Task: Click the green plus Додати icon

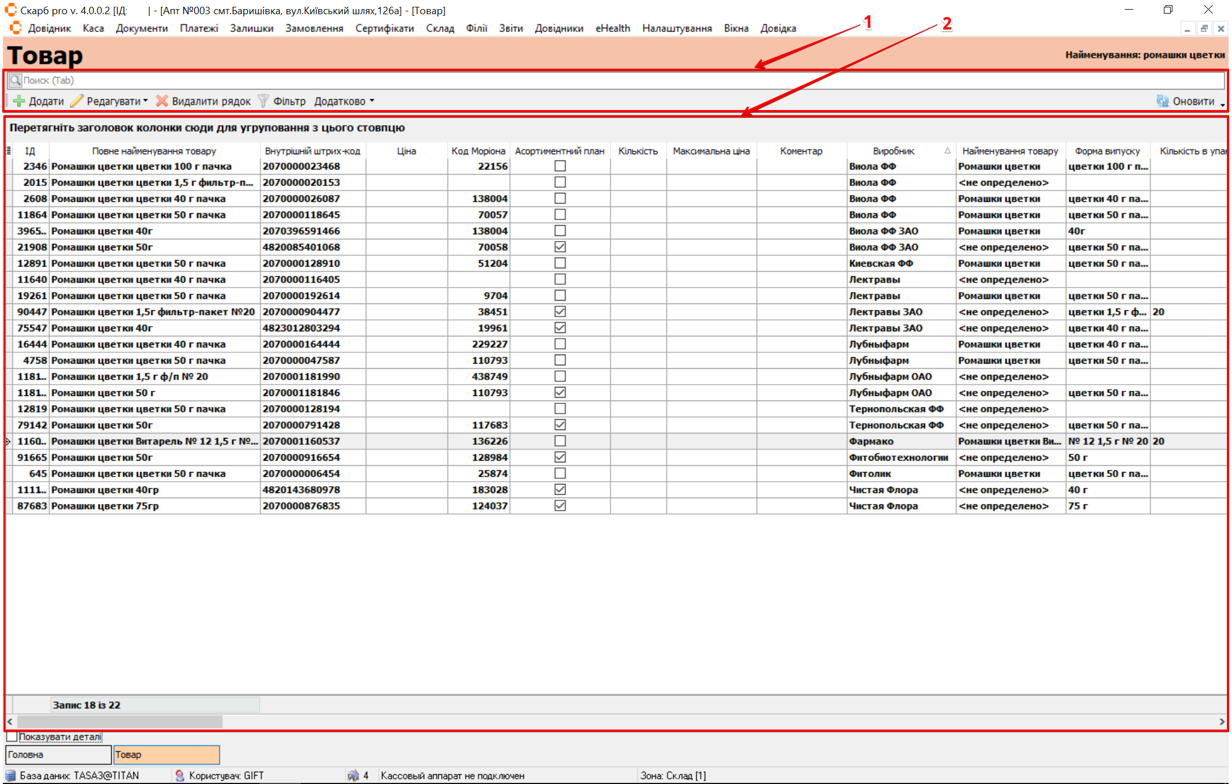Action: point(19,101)
